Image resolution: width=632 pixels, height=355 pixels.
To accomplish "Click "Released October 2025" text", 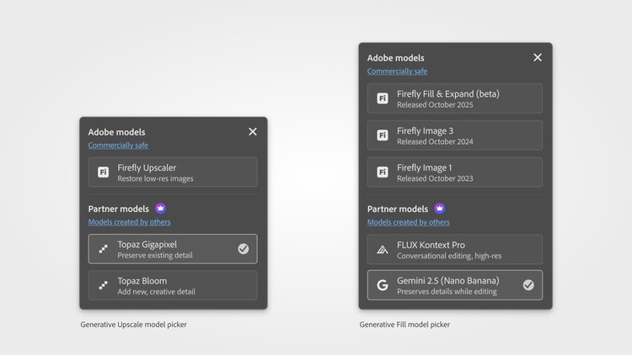I will [x=435, y=105].
